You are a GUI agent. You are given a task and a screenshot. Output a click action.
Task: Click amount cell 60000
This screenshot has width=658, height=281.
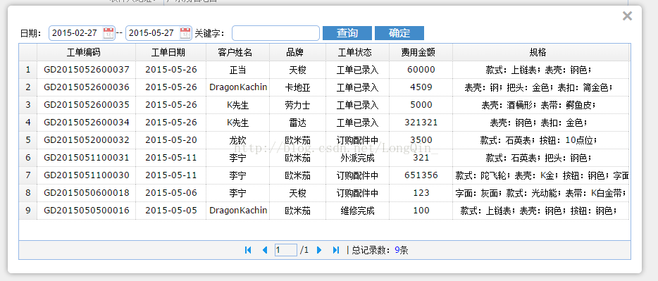click(421, 70)
